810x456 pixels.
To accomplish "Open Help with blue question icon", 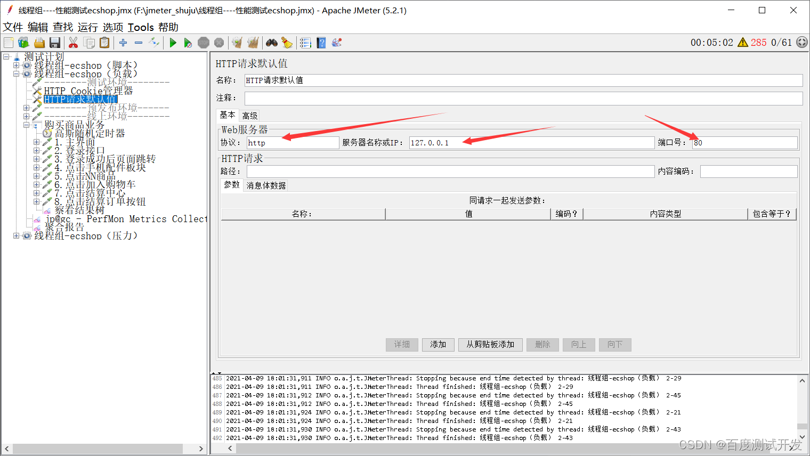I will [321, 43].
